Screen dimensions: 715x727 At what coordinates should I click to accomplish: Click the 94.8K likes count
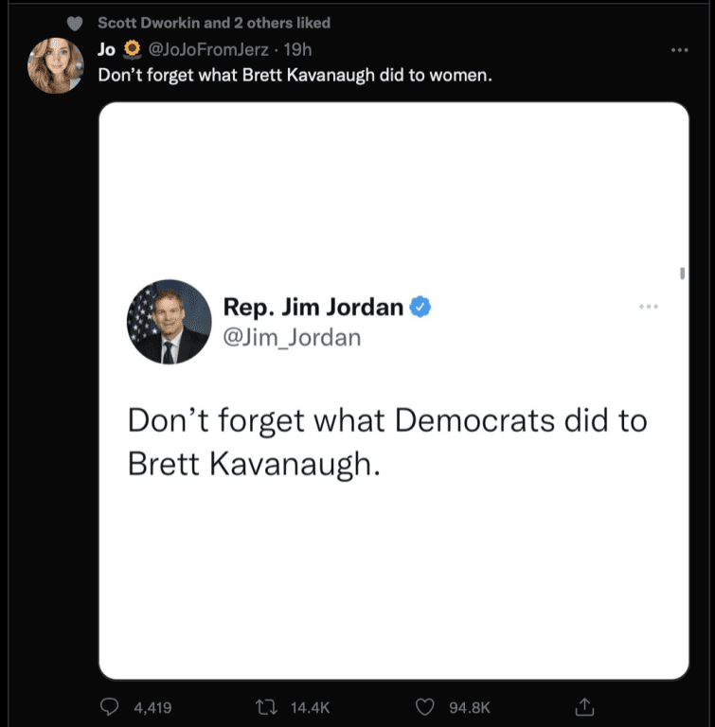(469, 707)
